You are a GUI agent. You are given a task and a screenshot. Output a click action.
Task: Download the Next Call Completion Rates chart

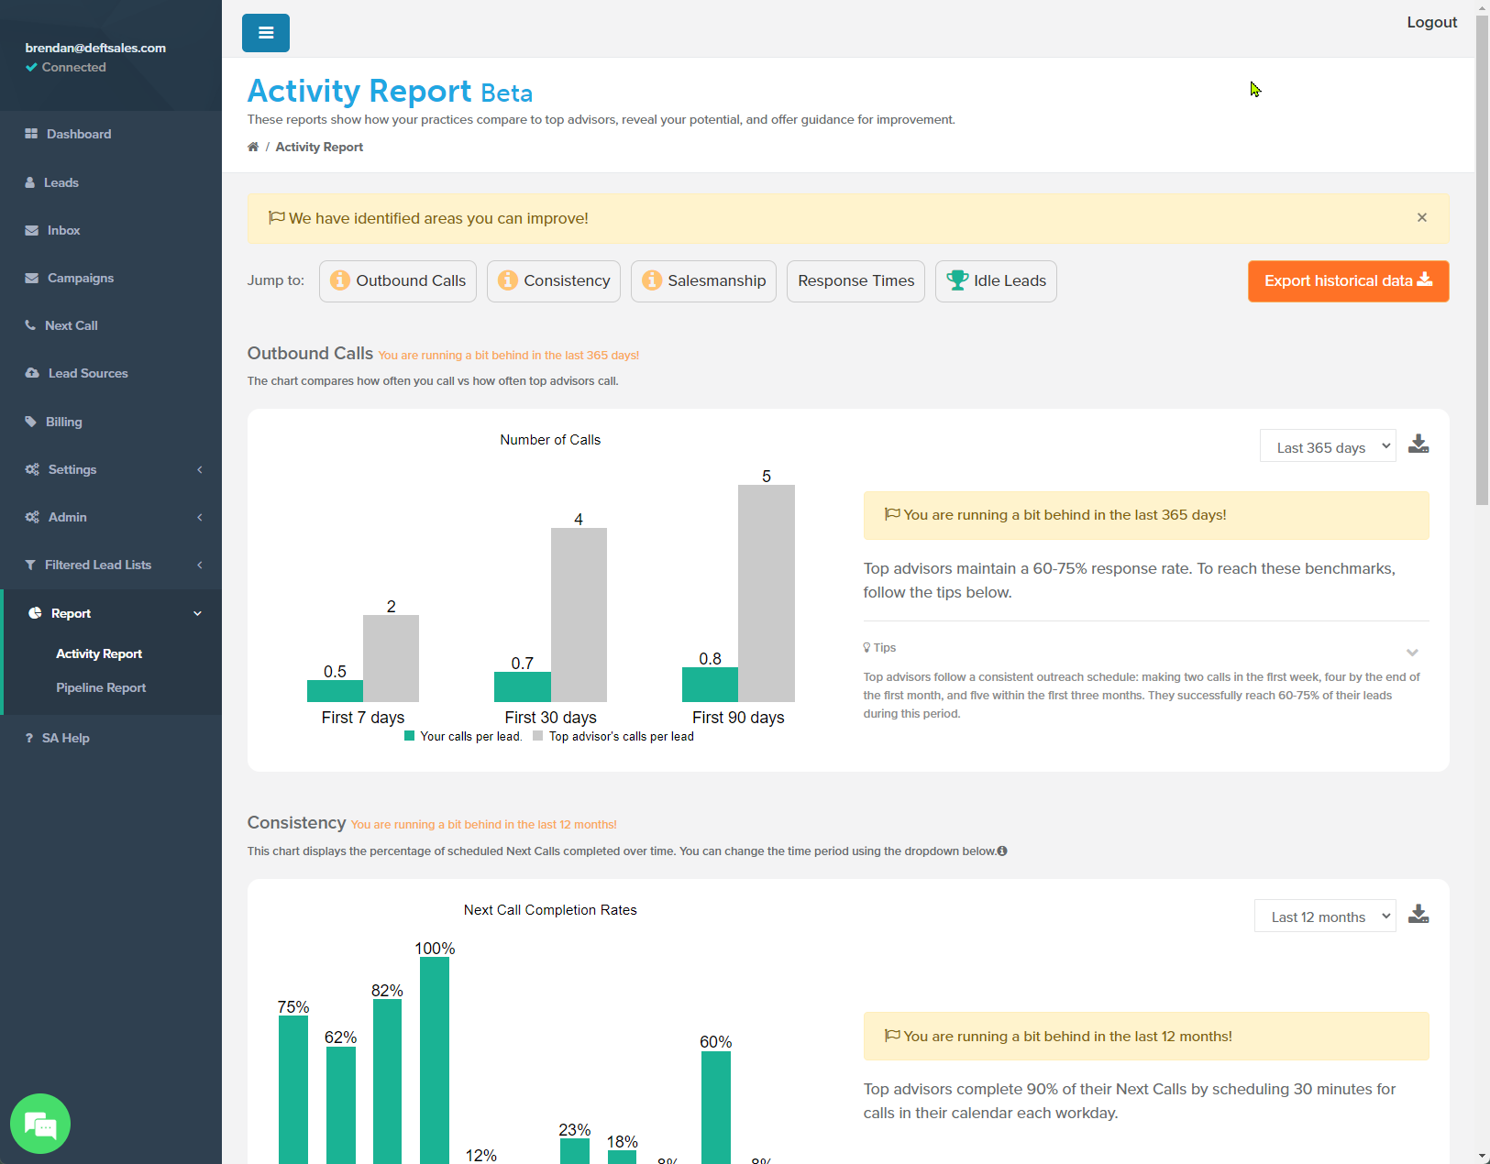pyautogui.click(x=1418, y=914)
